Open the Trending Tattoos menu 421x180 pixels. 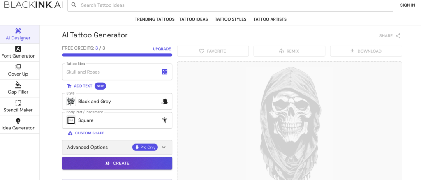[155, 19]
